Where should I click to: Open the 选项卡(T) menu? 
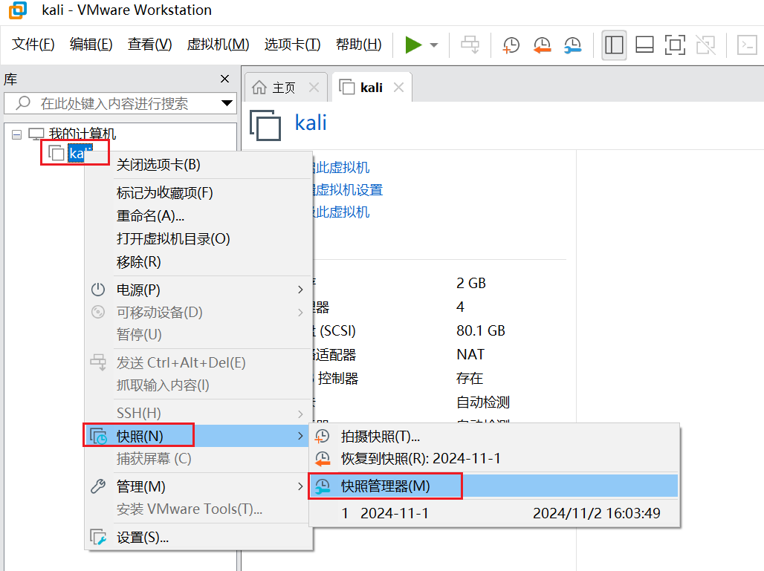coord(292,45)
